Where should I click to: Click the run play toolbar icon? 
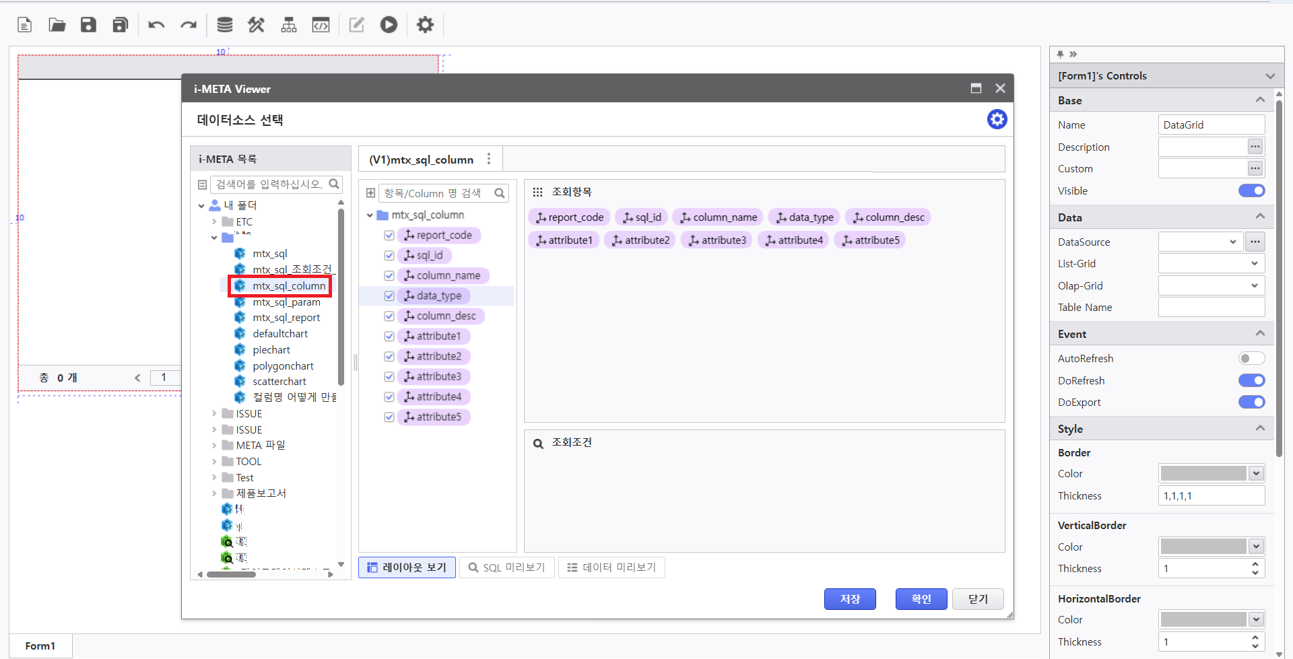pos(389,25)
